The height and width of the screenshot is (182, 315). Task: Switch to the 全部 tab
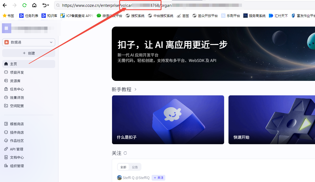pyautogui.click(x=123, y=167)
